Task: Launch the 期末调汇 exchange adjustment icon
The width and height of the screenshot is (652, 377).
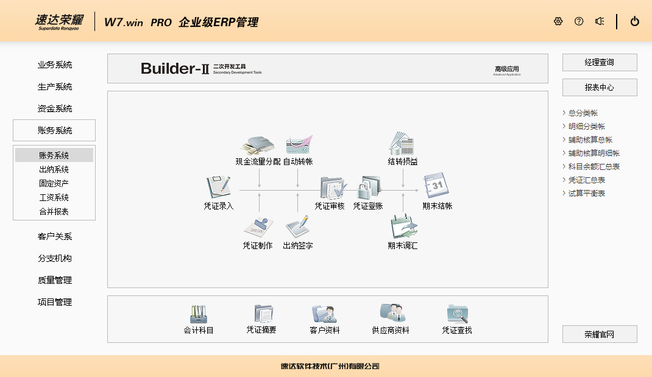Action: click(403, 228)
